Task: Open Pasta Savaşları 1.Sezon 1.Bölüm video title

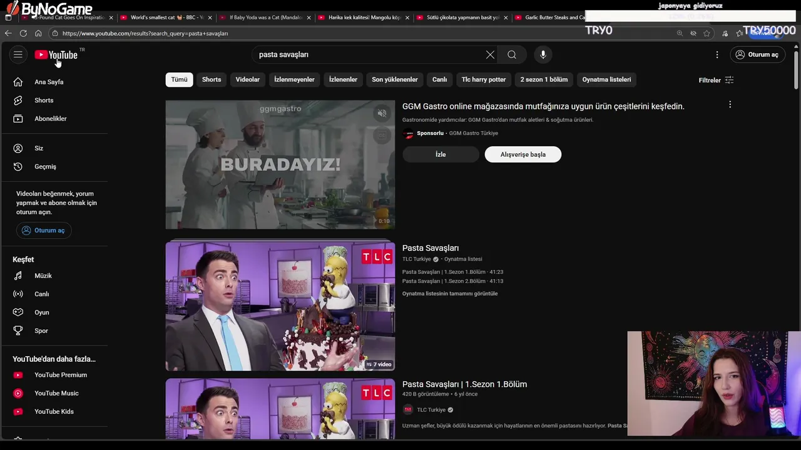Action: 464,384
